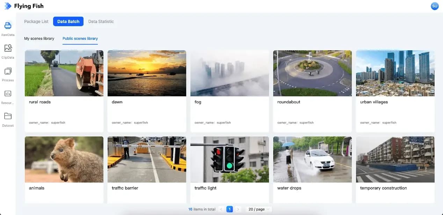Select the Data Batch tab
The width and height of the screenshot is (443, 215).
pos(68,21)
